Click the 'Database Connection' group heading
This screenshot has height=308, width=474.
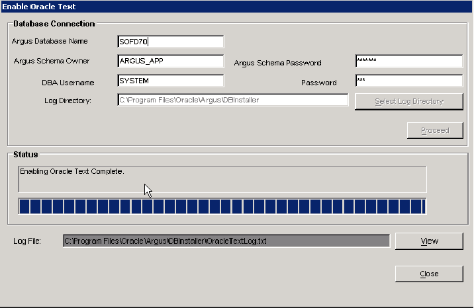(54, 24)
